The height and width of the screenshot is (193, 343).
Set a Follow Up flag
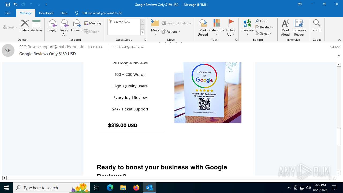coord(230,28)
